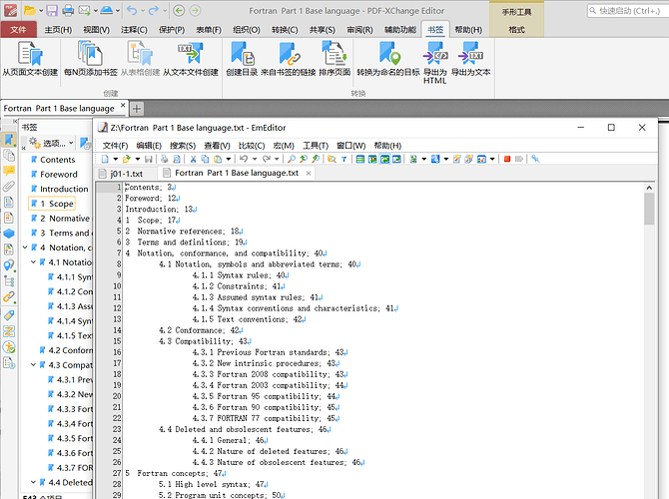Collapse the '4.1 Notation' bookmark node
This screenshot has width=669, height=499.
point(33,261)
